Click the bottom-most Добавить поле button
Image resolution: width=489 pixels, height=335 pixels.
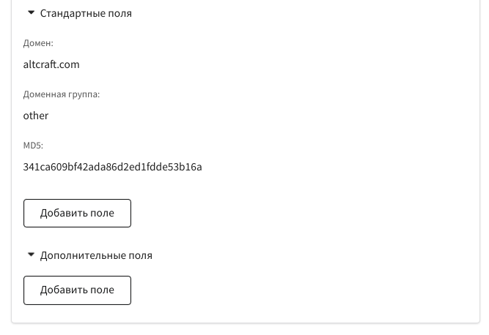pyautogui.click(x=77, y=290)
